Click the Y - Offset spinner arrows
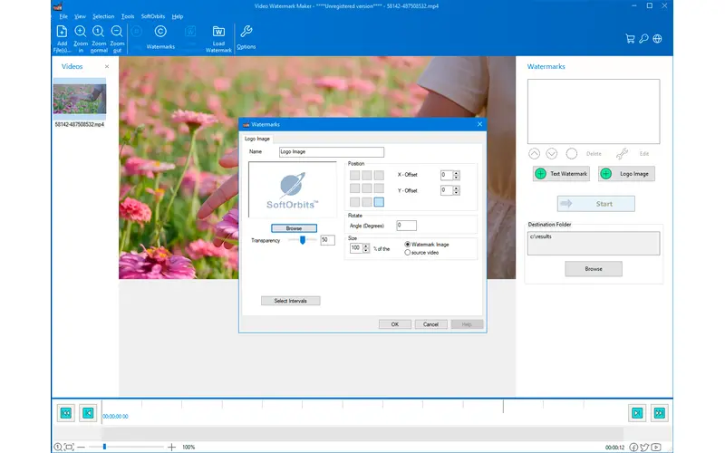The width and height of the screenshot is (725, 453). (457, 190)
